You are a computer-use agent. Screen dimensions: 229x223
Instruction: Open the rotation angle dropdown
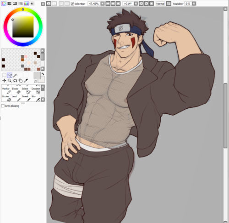(136, 4)
